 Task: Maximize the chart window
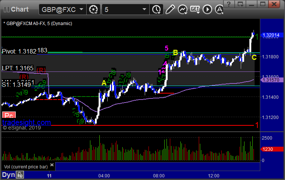point(262,4)
